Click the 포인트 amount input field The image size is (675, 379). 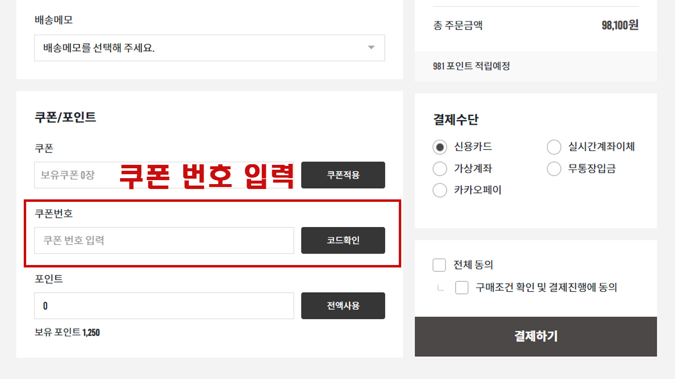(x=164, y=306)
